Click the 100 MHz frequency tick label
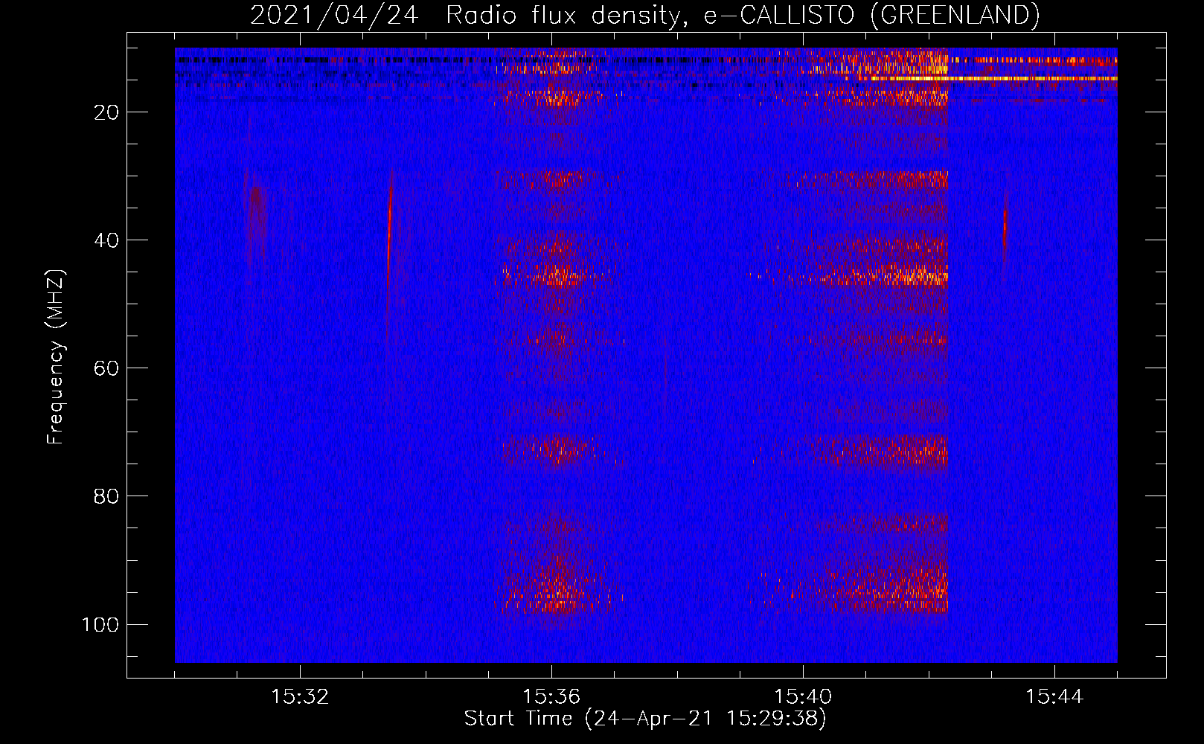Image resolution: width=1204 pixels, height=744 pixels. (x=100, y=624)
